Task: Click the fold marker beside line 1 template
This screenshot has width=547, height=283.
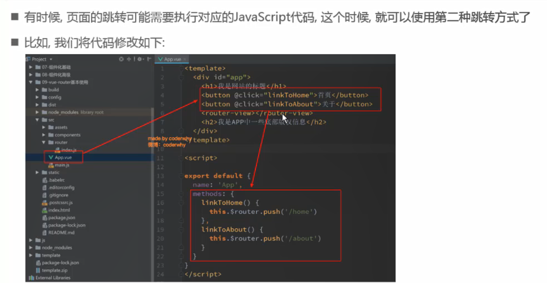Action: pos(181,69)
